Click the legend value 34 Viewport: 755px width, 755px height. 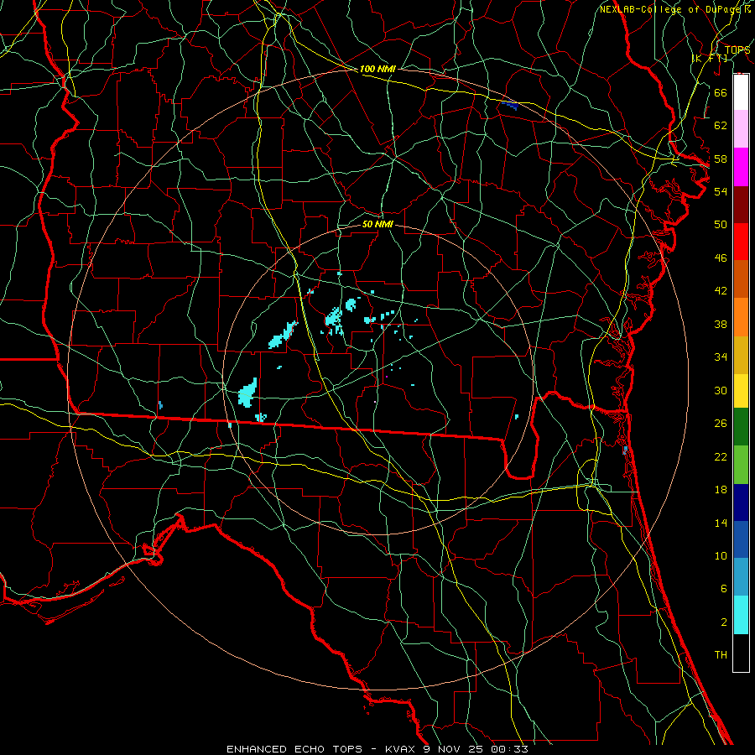[721, 357]
